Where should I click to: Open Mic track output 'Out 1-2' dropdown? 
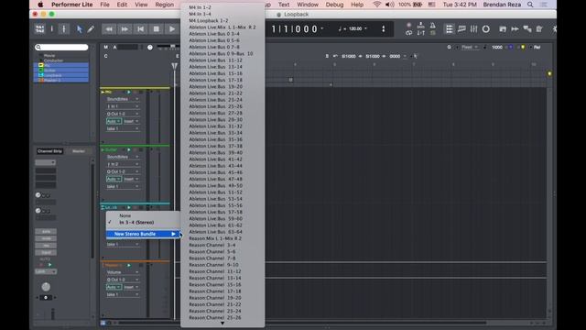coord(123,114)
